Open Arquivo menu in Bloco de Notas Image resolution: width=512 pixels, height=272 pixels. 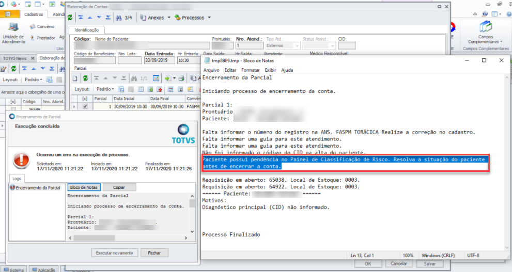click(211, 70)
